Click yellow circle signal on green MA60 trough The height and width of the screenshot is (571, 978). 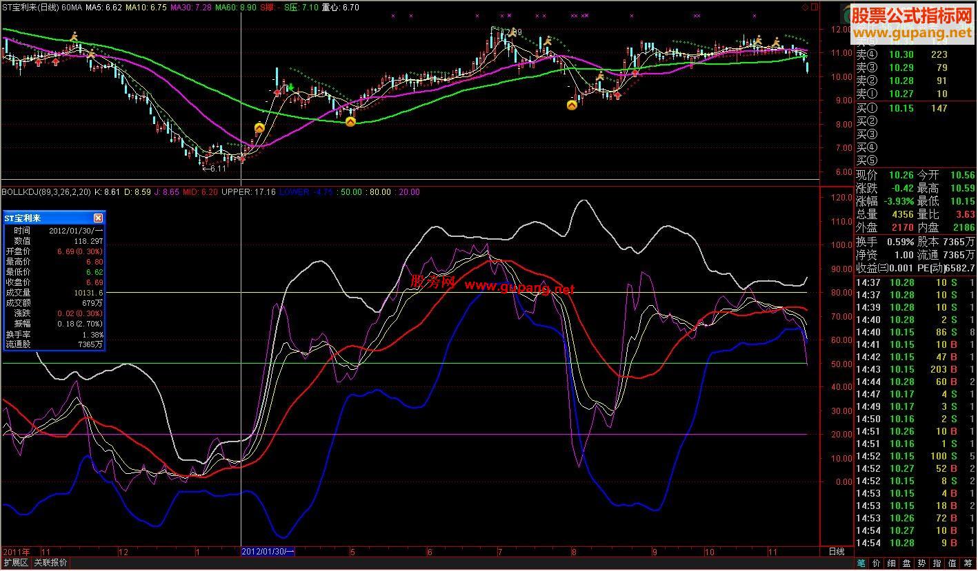point(350,122)
